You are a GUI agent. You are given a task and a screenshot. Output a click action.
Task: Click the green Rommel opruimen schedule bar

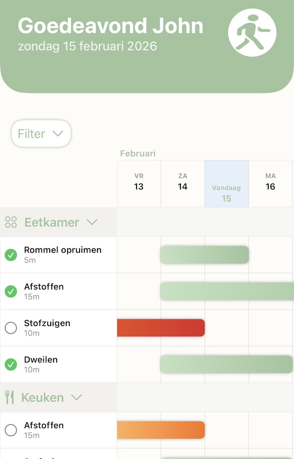pos(205,255)
